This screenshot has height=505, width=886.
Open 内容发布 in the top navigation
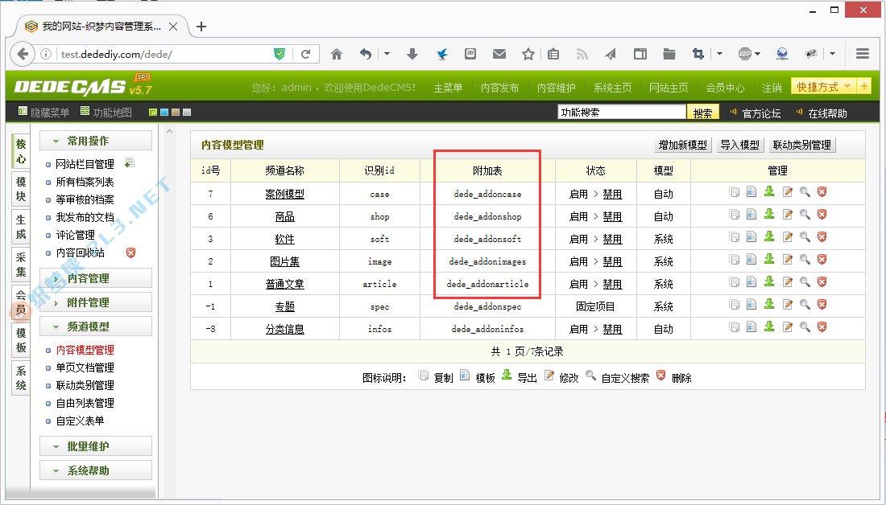499,88
